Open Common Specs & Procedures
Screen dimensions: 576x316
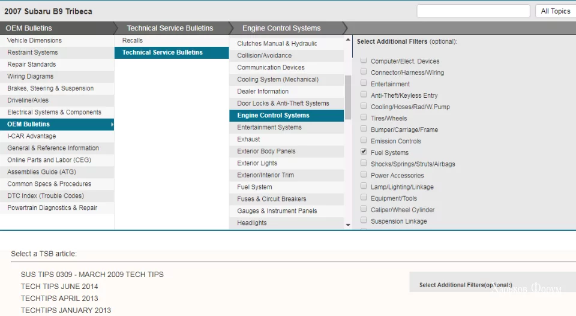[x=57, y=184]
